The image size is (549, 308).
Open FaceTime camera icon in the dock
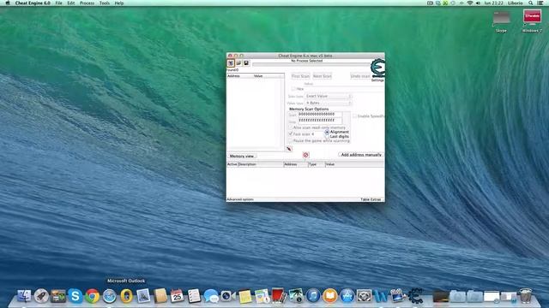tap(228, 296)
